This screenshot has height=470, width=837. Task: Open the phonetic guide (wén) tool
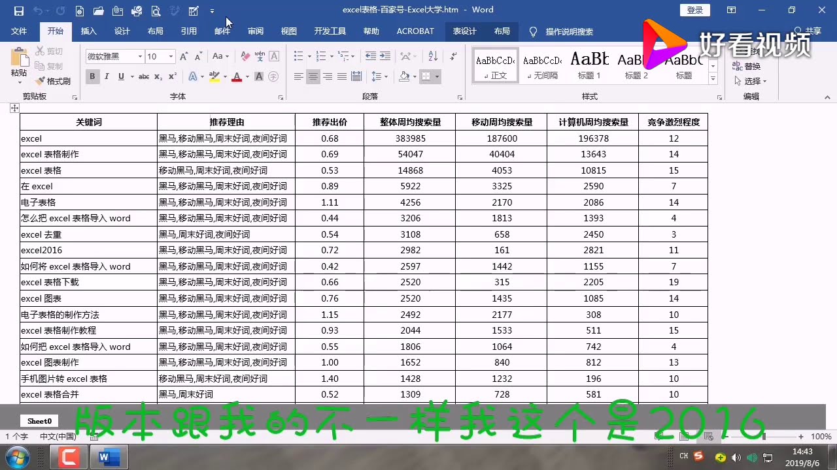click(x=259, y=57)
